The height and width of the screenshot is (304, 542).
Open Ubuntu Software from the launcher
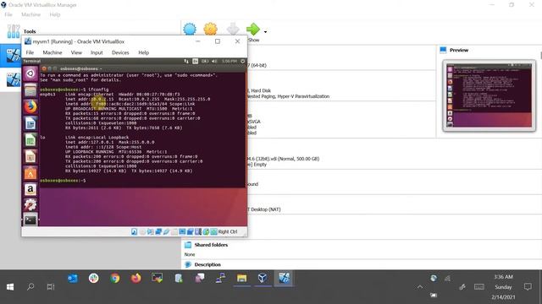30,173
